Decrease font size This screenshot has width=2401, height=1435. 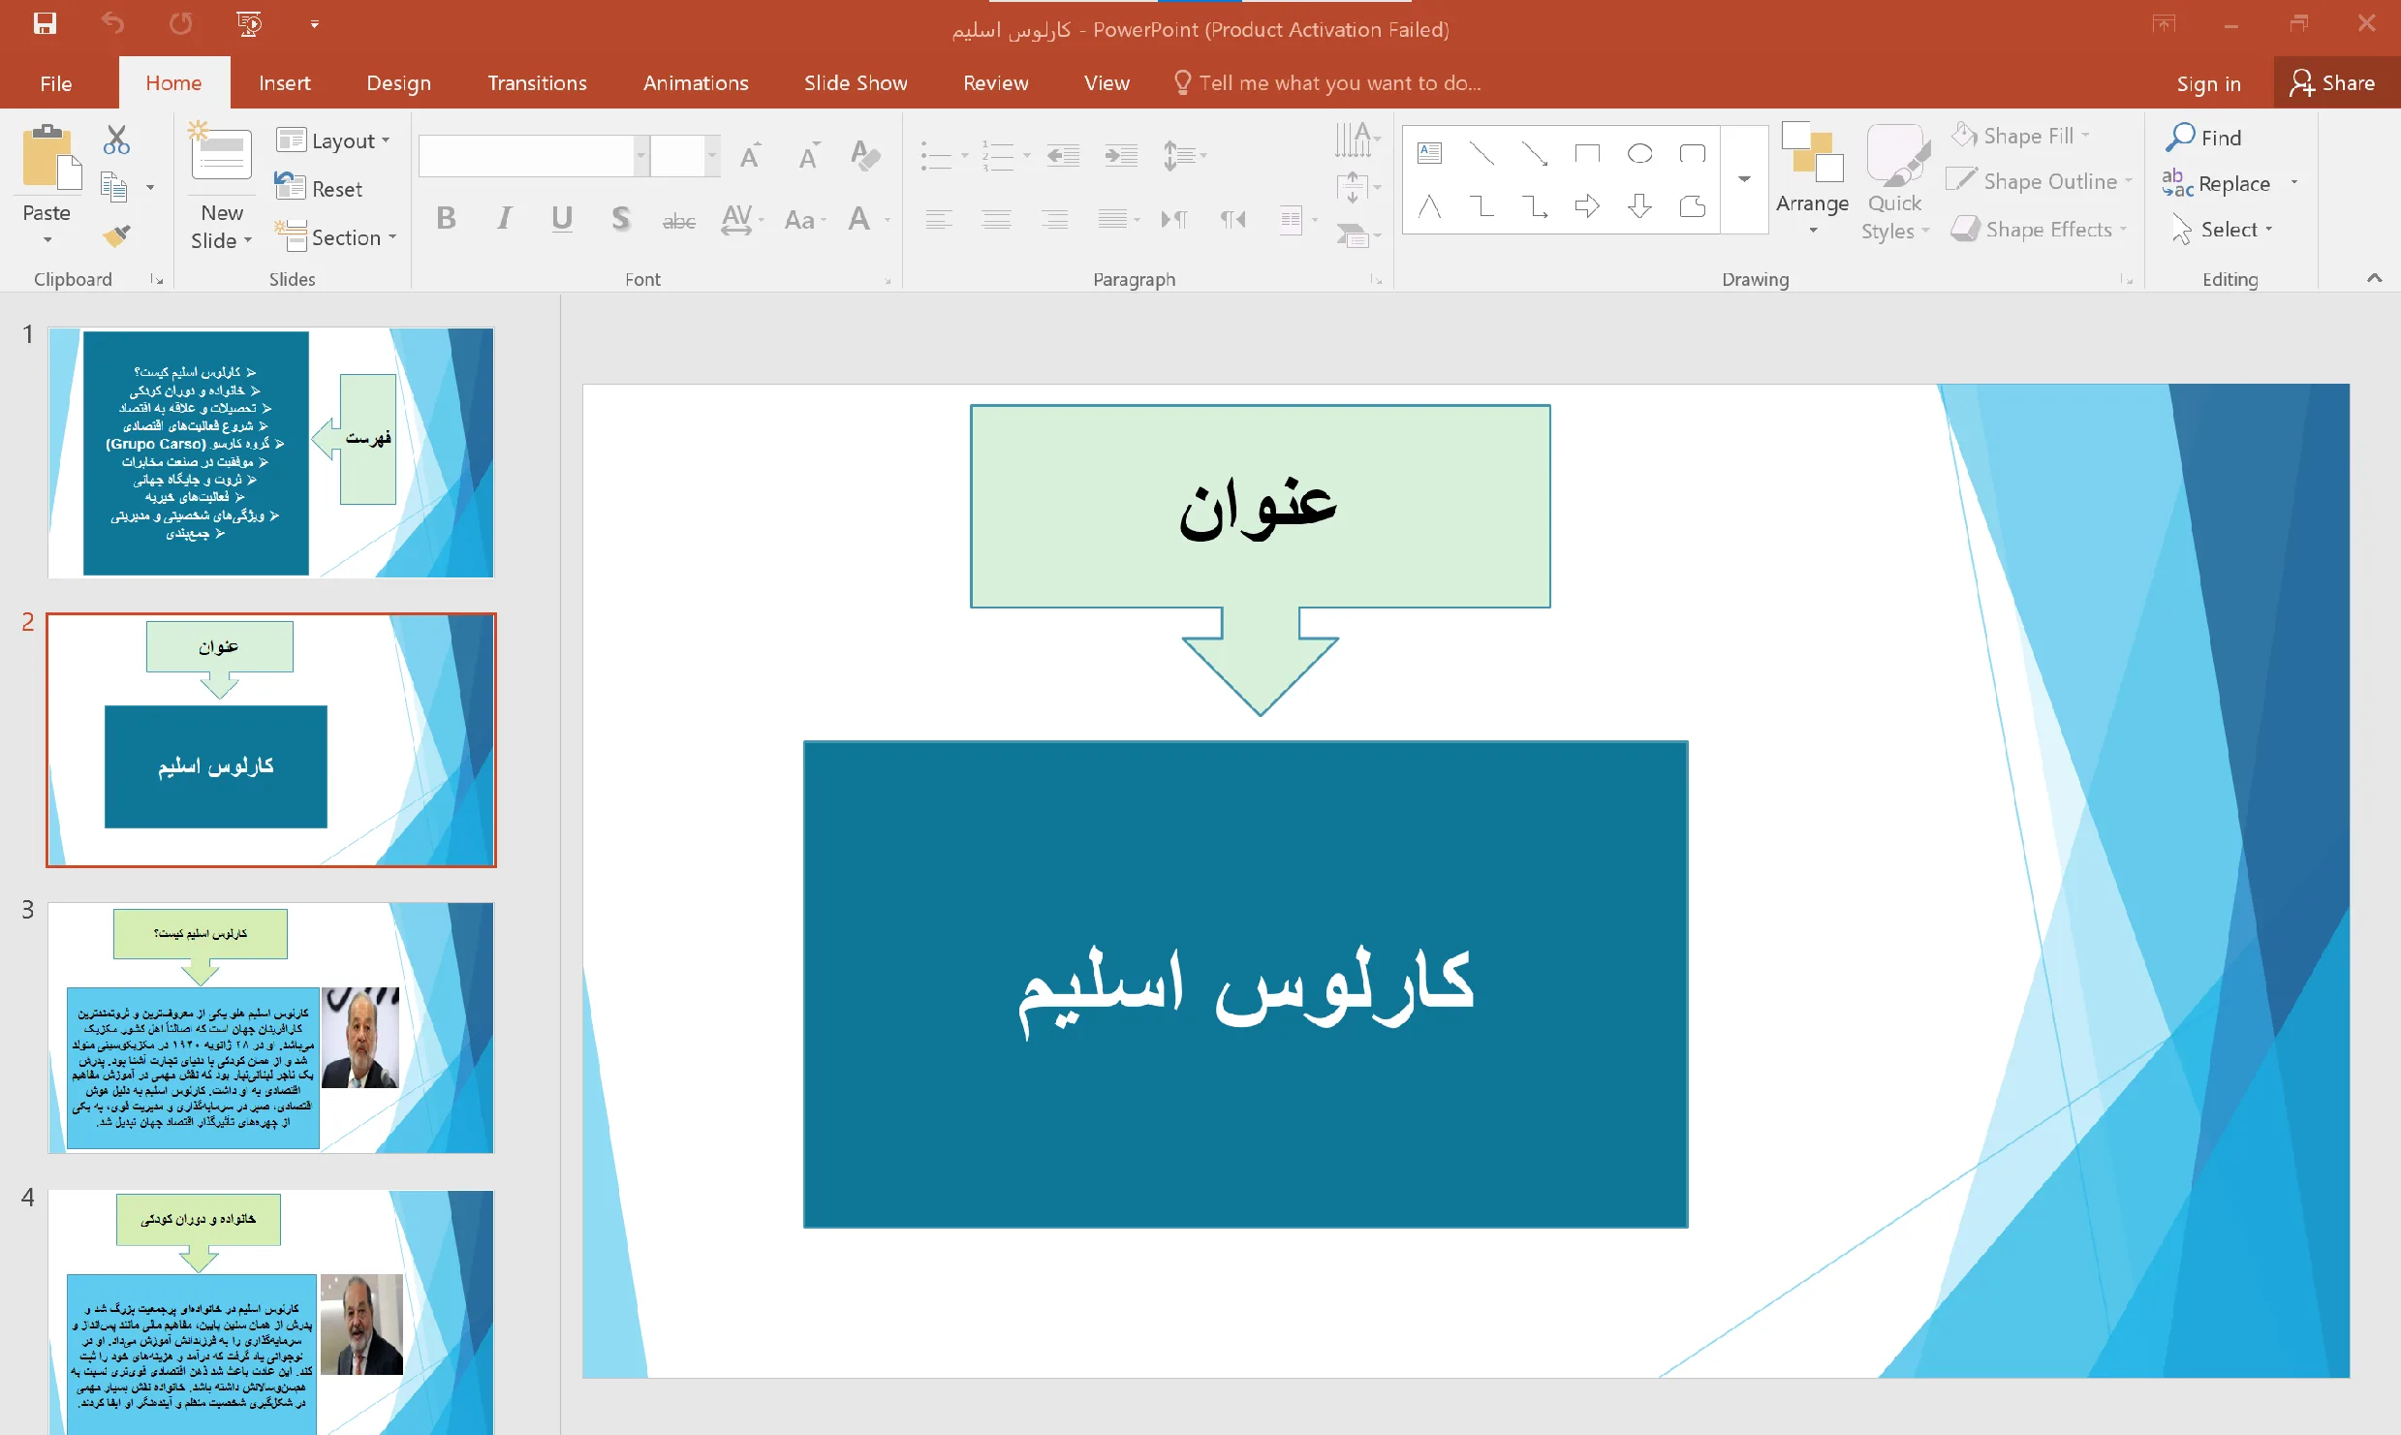click(x=808, y=155)
